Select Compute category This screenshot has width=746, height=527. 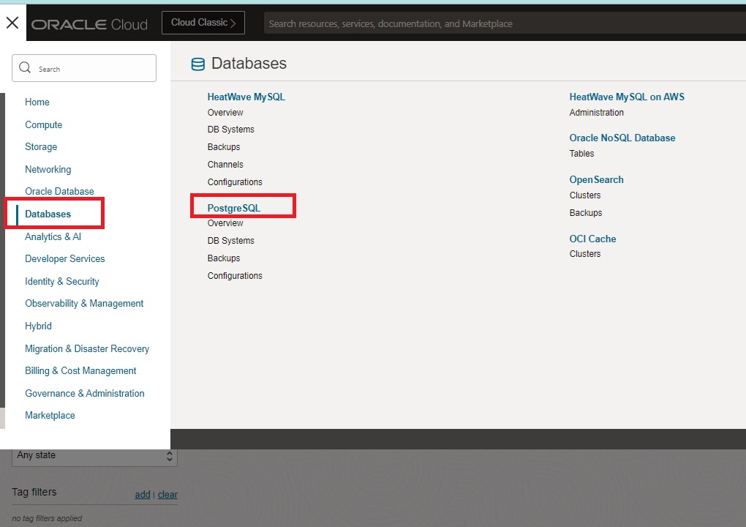tap(43, 124)
